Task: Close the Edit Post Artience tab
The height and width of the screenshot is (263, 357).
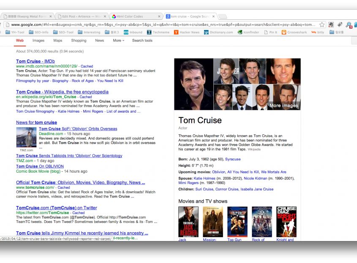Action: (x=105, y=16)
